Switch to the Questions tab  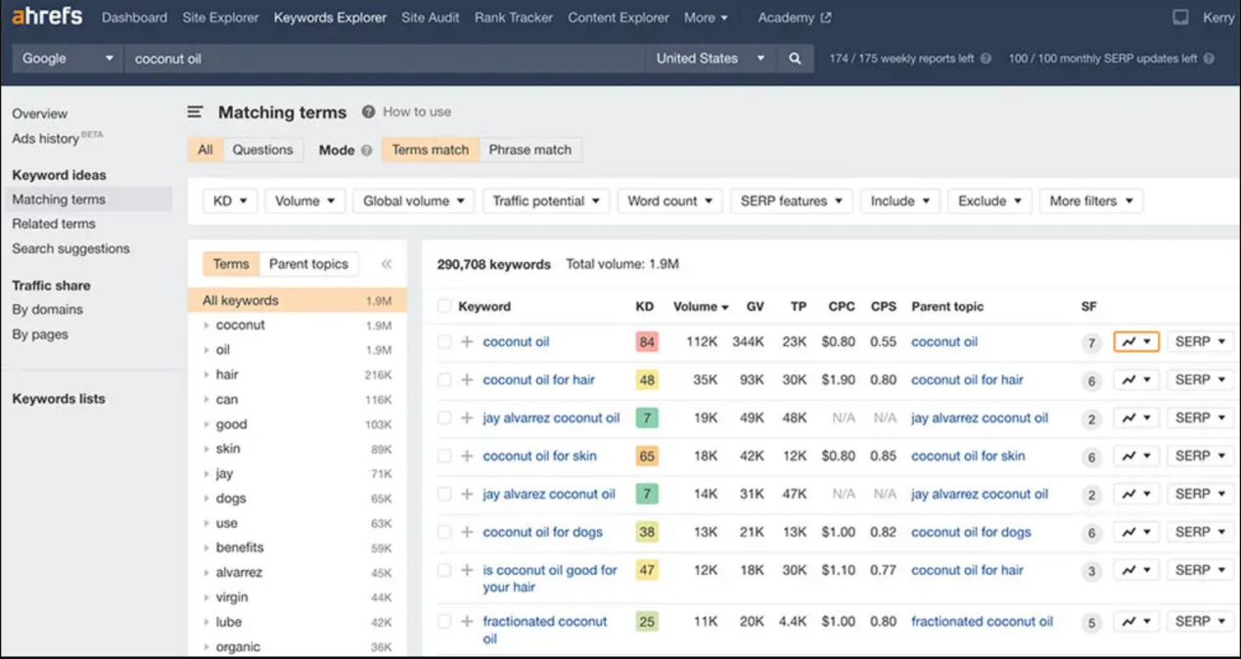click(262, 150)
